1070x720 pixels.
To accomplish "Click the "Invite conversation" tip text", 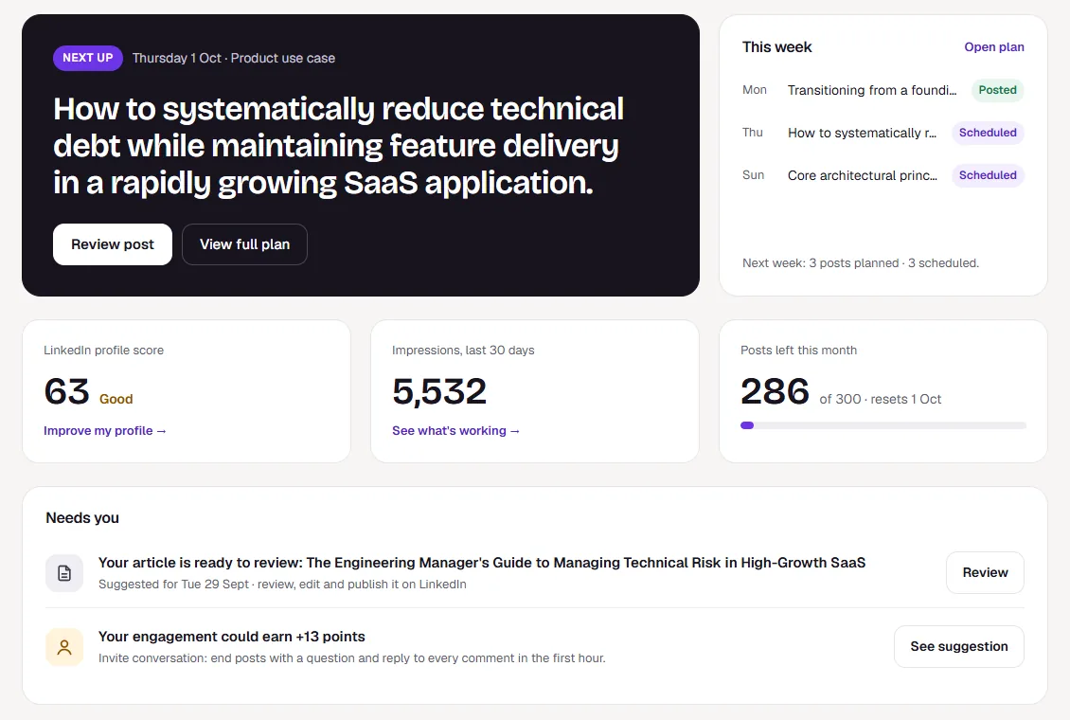I will [351, 657].
